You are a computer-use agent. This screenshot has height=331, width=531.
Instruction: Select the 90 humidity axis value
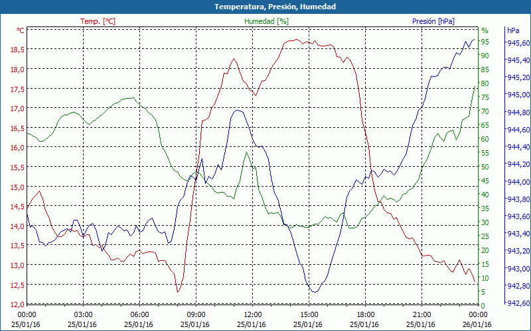(485, 56)
